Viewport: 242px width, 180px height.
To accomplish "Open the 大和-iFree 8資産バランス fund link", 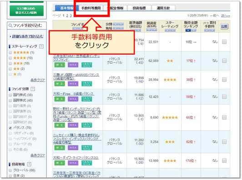I will 74,94.
